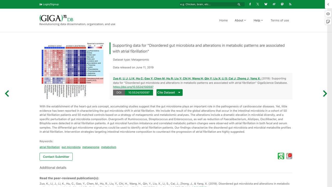Click the Contact Submitter button
Image resolution: width=332 pixels, height=187 pixels.
tap(56, 157)
